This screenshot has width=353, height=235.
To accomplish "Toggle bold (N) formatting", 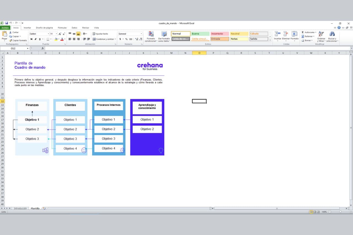I will pyautogui.click(x=31, y=39).
